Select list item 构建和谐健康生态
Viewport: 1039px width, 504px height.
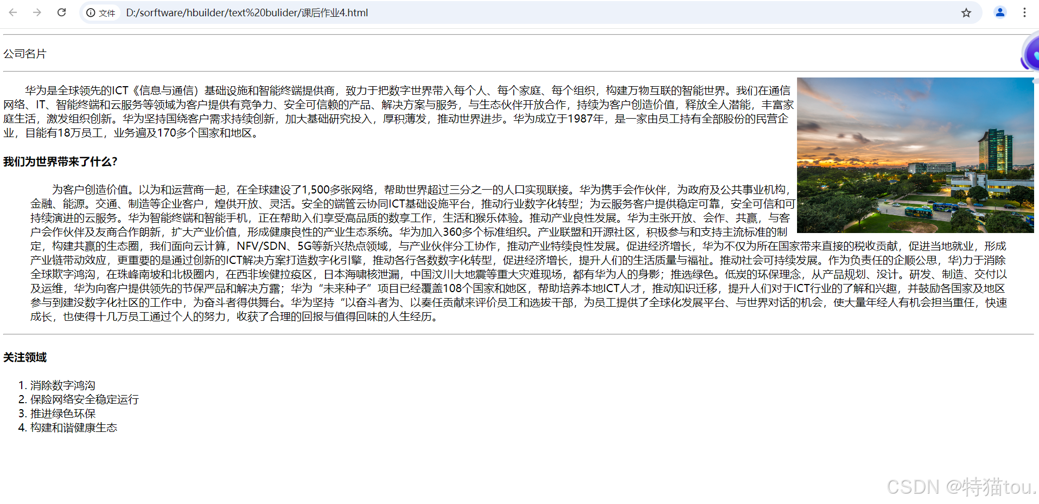74,428
